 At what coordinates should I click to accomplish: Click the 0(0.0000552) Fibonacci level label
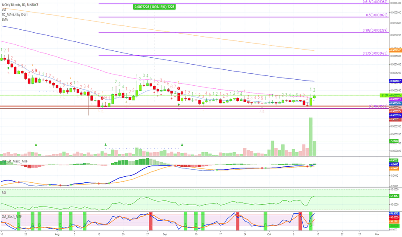tap(378, 106)
